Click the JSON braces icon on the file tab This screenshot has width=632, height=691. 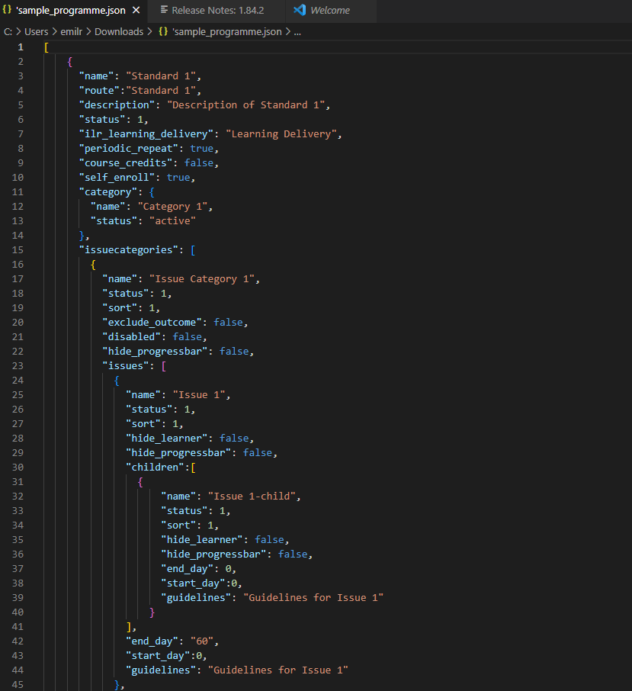[x=7, y=10]
